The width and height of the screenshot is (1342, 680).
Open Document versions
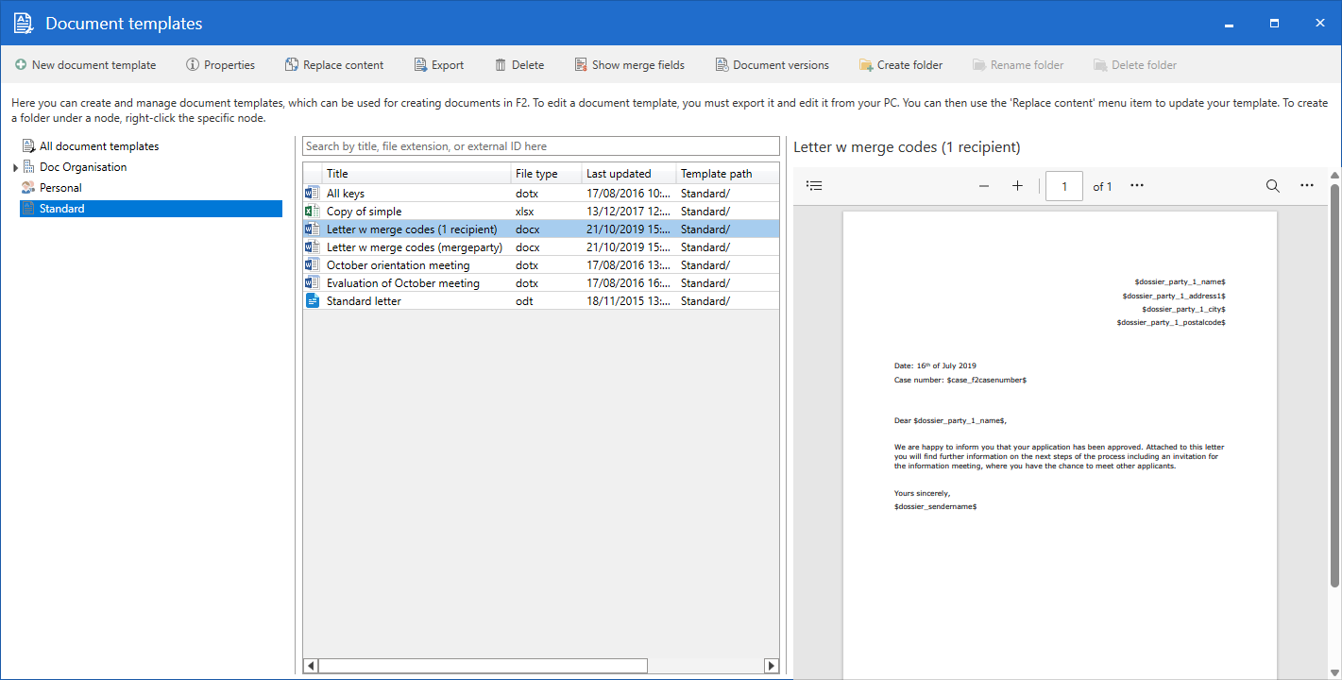[772, 65]
